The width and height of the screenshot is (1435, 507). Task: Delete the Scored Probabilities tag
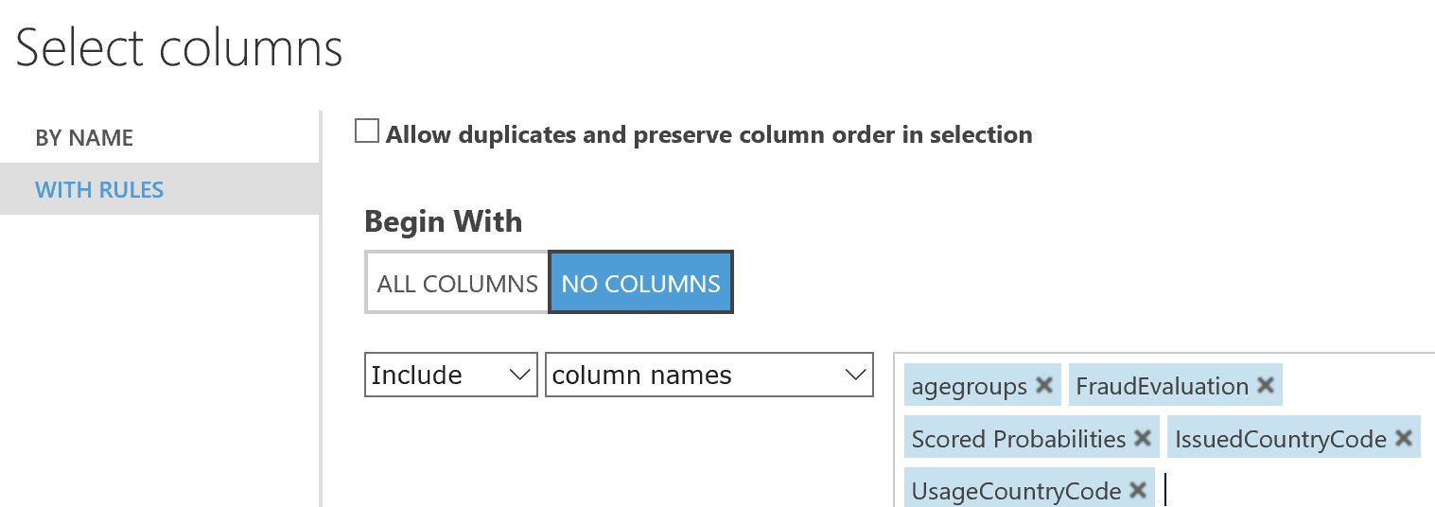[1143, 439]
